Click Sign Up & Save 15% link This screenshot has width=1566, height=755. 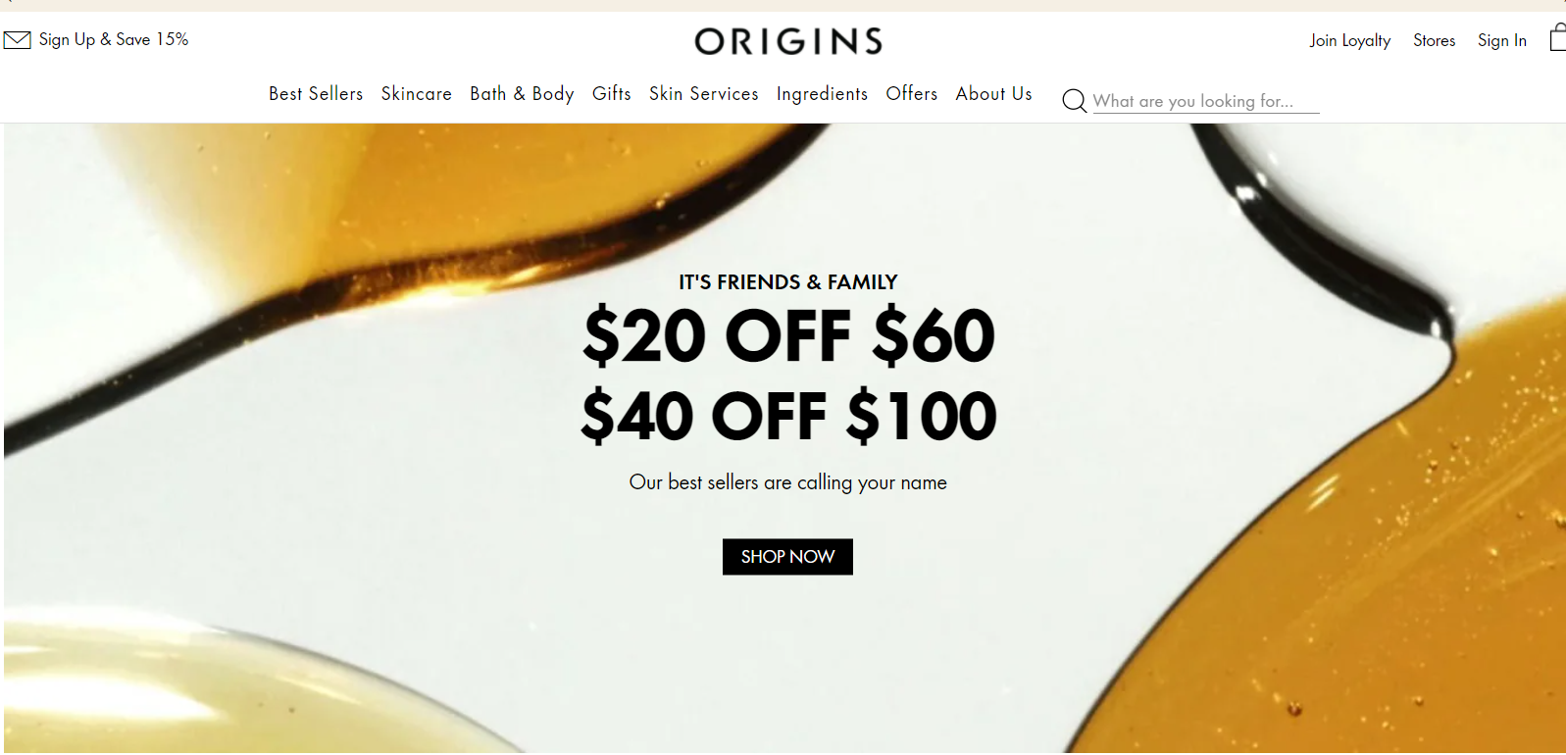[114, 40]
